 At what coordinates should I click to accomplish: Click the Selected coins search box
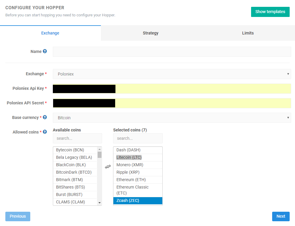point(138,138)
